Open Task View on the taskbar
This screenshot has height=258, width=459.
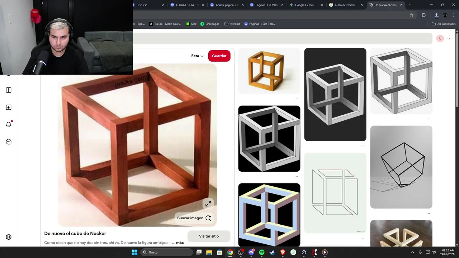click(x=199, y=252)
